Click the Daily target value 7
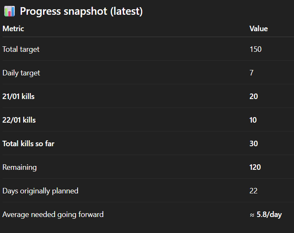294x233 pixels. (x=252, y=73)
